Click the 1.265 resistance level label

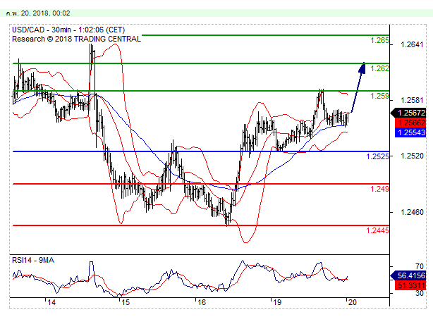[x=379, y=41]
